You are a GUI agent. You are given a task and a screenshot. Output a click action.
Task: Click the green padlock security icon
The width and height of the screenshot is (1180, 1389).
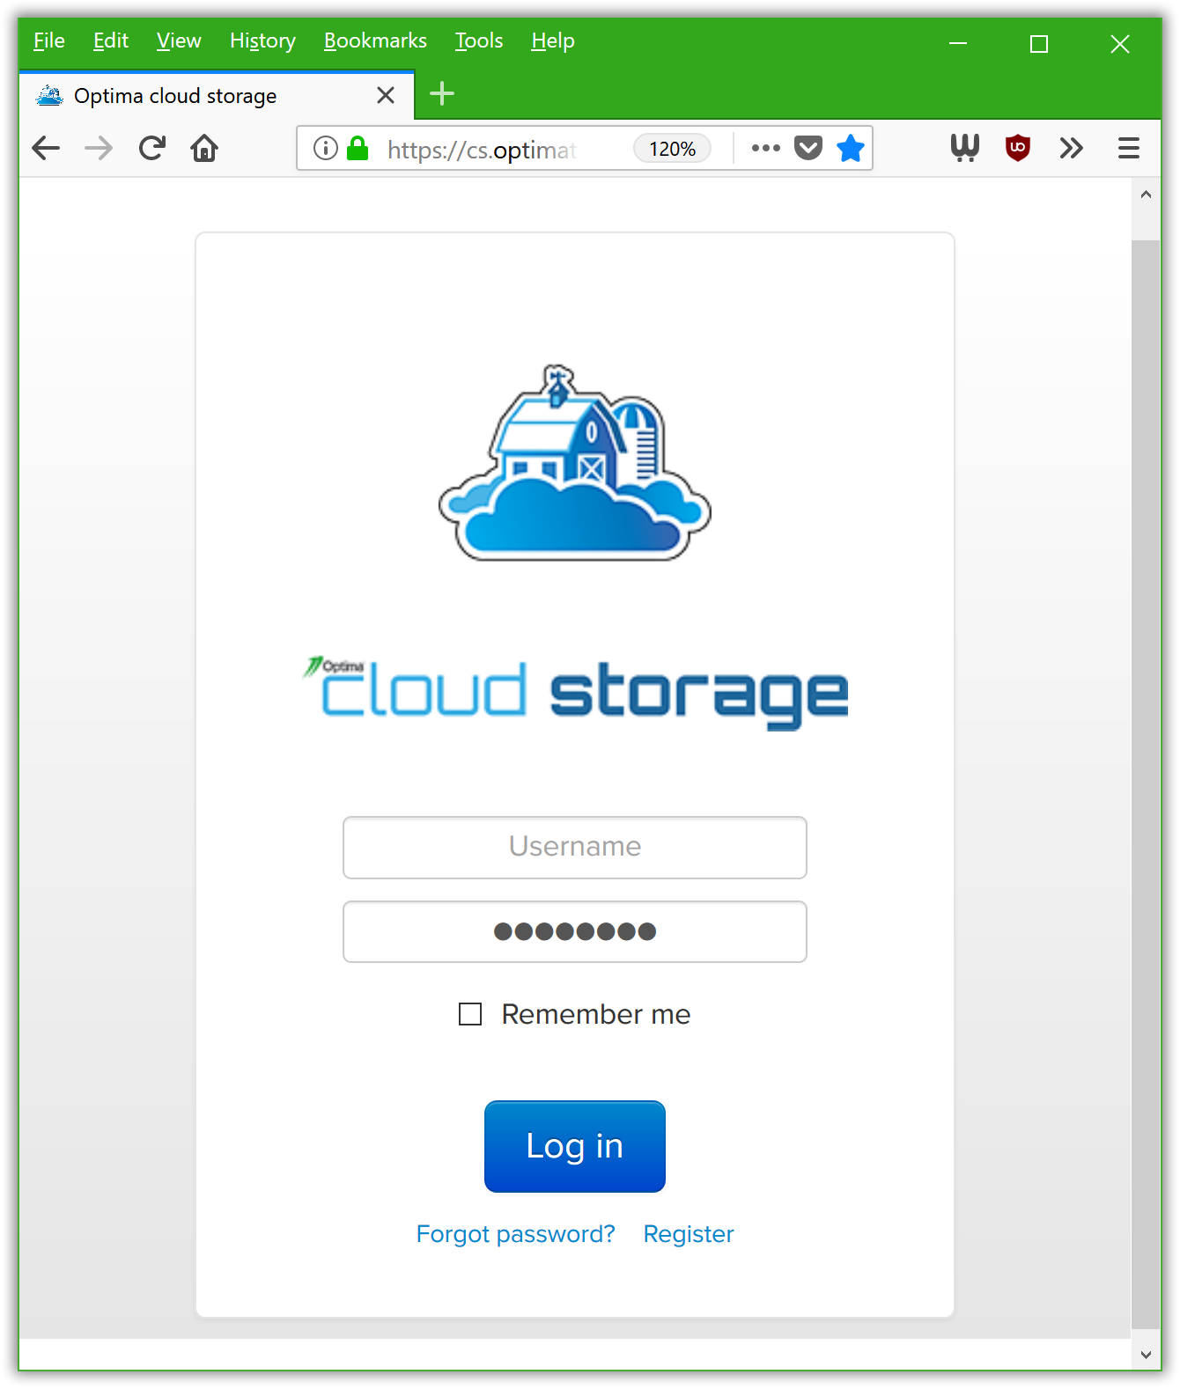(358, 148)
